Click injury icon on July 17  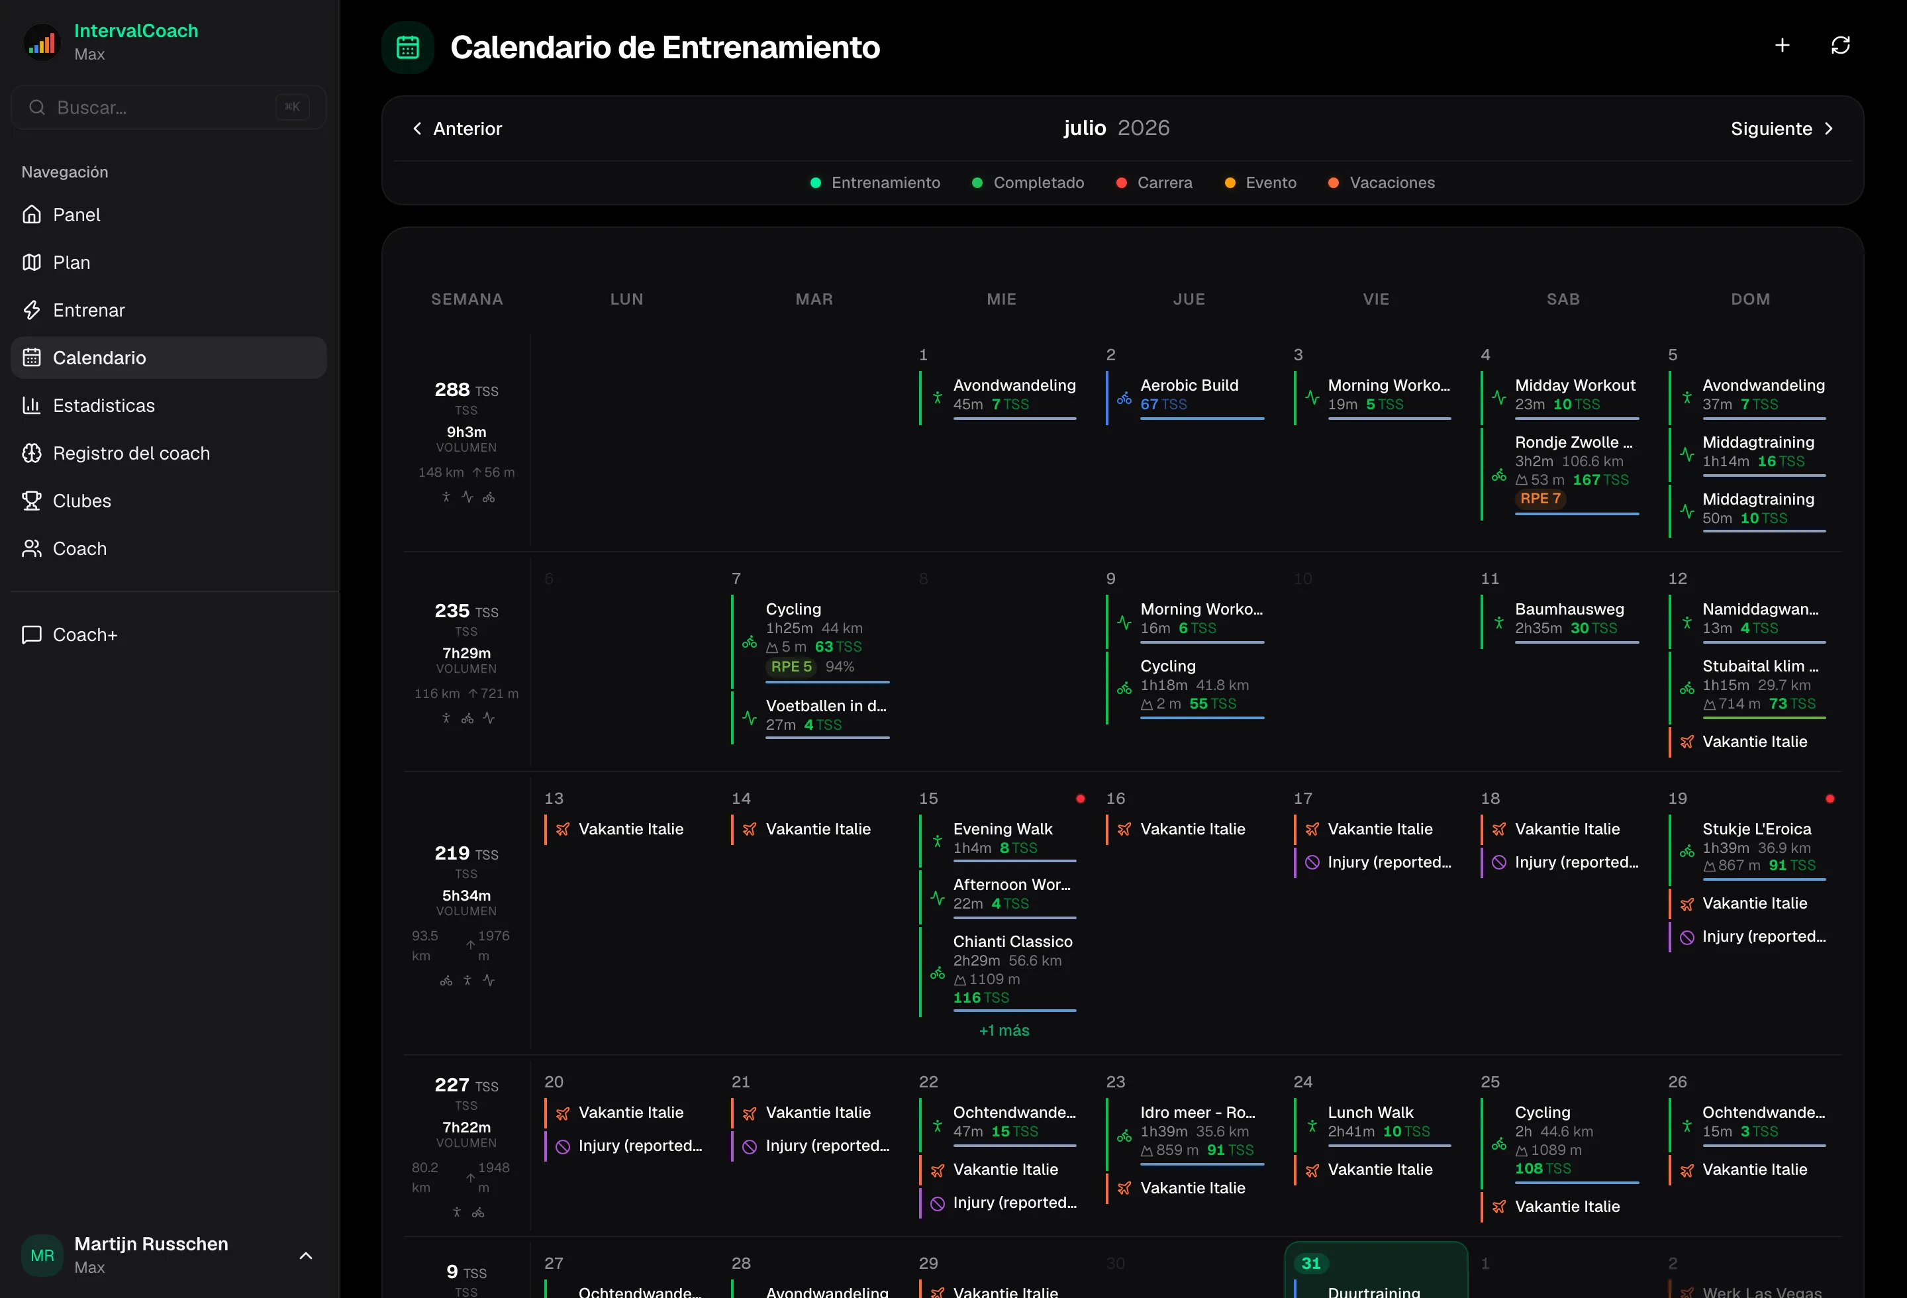(x=1311, y=862)
